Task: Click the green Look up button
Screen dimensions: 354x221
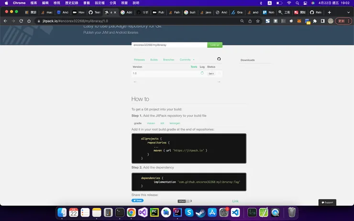Action: pyautogui.click(x=215, y=45)
